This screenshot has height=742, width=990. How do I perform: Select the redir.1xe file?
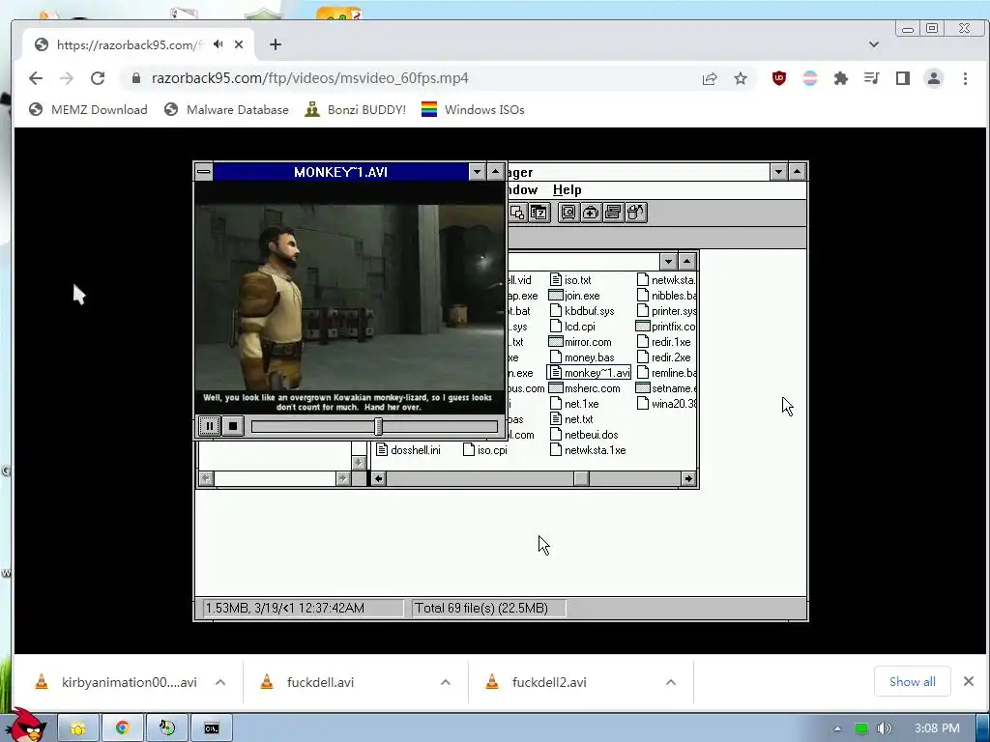(663, 342)
